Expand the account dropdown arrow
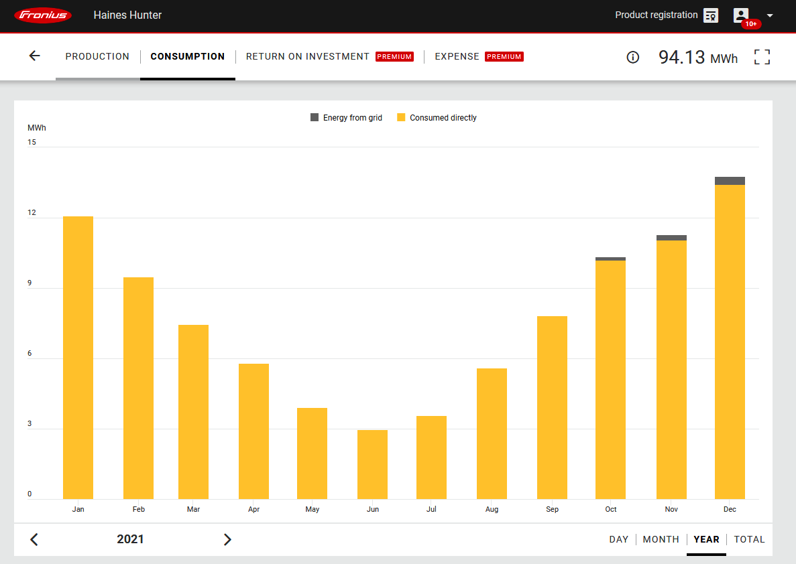 [x=770, y=15]
